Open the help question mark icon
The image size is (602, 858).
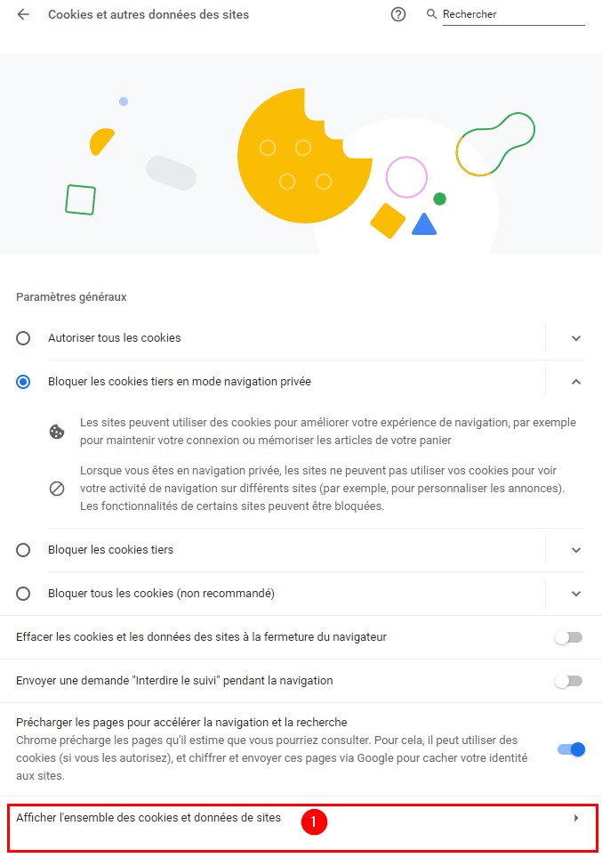(x=398, y=14)
